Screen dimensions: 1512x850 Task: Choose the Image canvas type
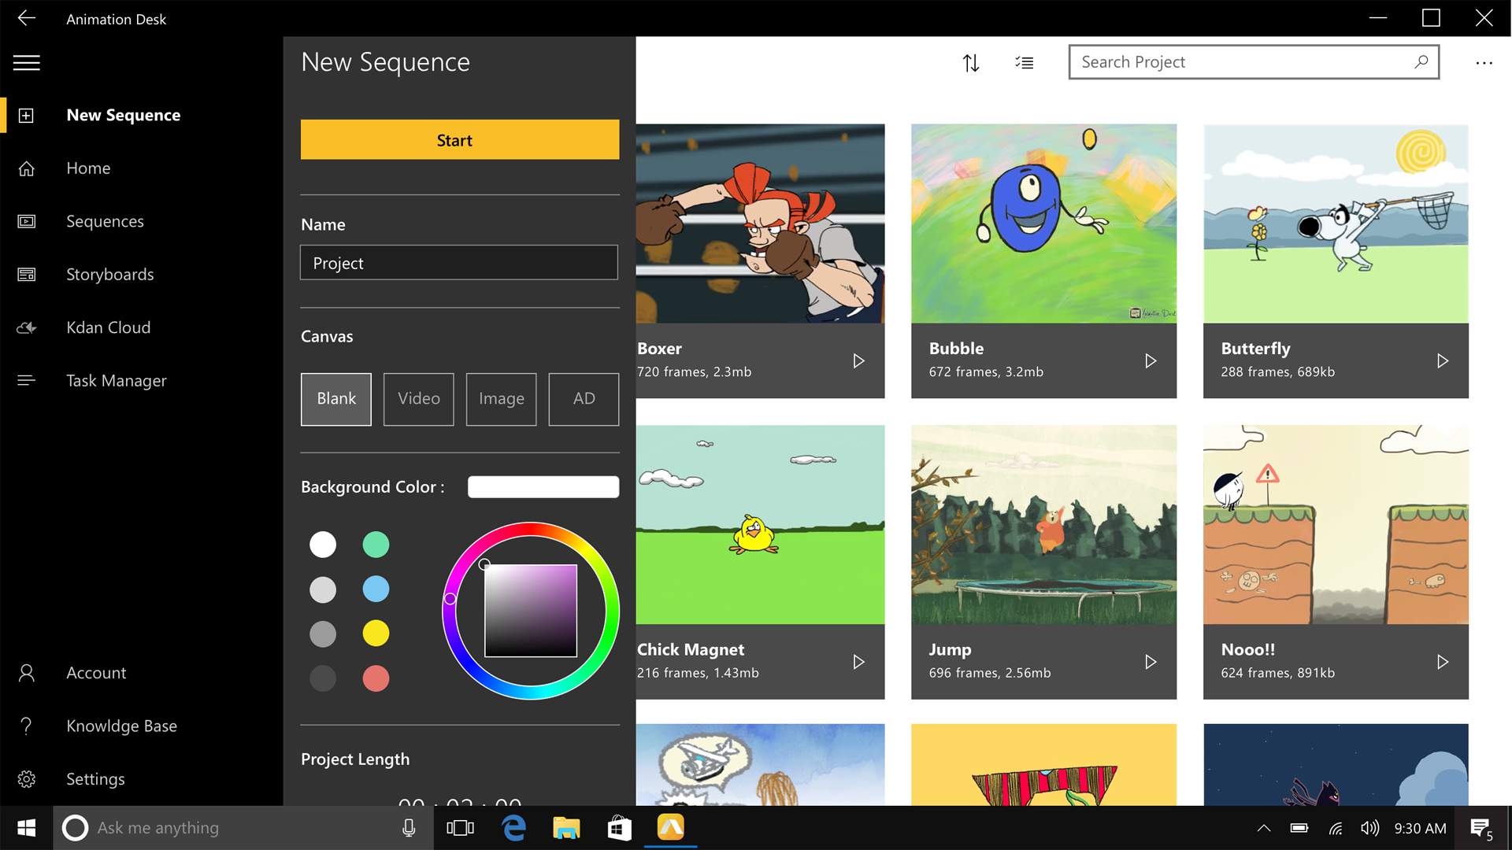pos(501,399)
